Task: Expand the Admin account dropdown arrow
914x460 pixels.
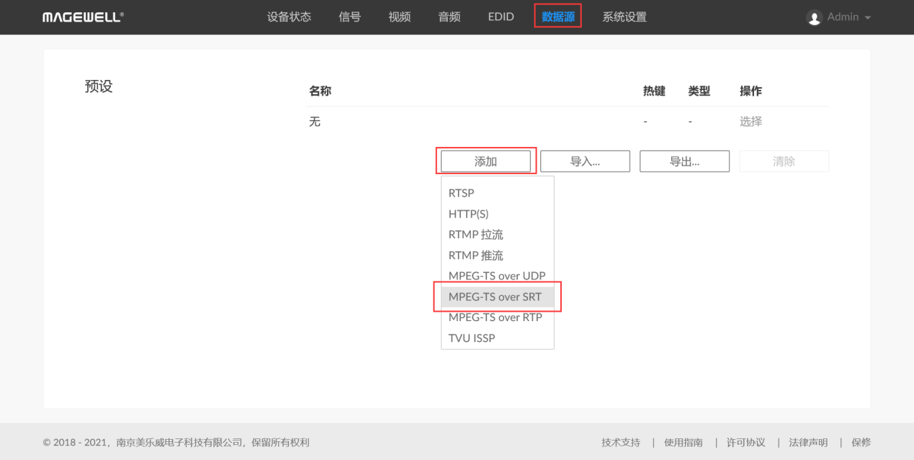Action: tap(867, 17)
